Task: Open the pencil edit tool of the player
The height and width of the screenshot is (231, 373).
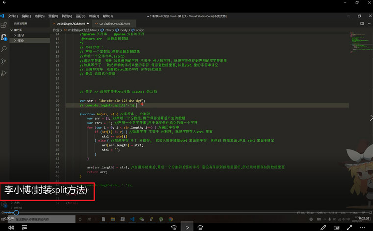Action: 323,228
